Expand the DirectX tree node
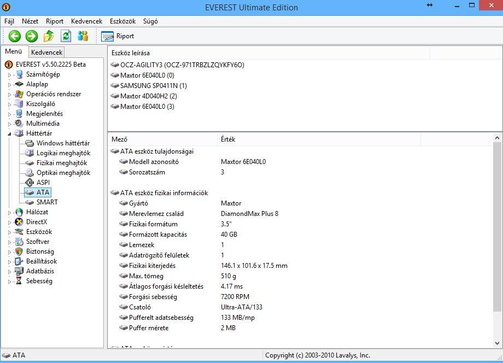This screenshot has width=503, height=363. [x=9, y=222]
